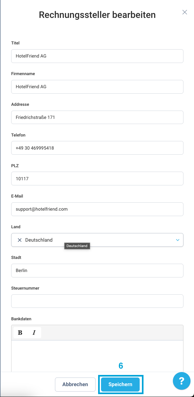Toggle italic formatting in Bankdaten editor
The width and height of the screenshot is (194, 397).
click(34, 333)
